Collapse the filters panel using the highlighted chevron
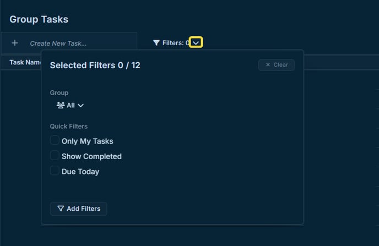Image resolution: width=379 pixels, height=246 pixels. 196,42
